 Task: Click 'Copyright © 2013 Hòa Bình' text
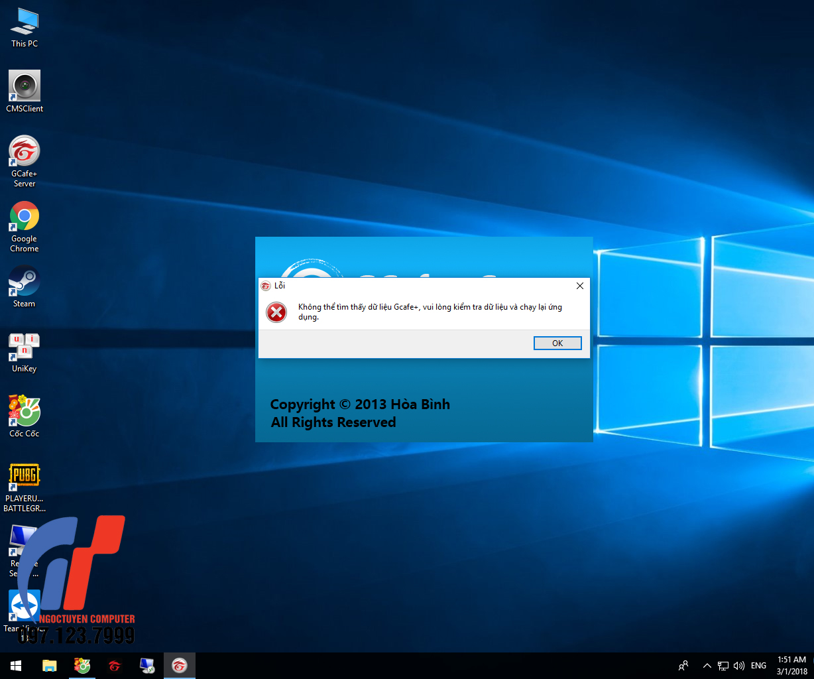pos(360,404)
